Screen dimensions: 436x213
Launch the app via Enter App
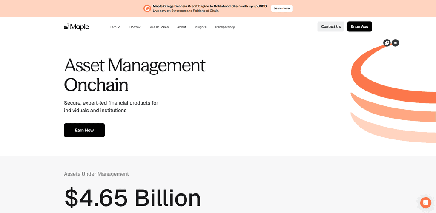[359, 26]
